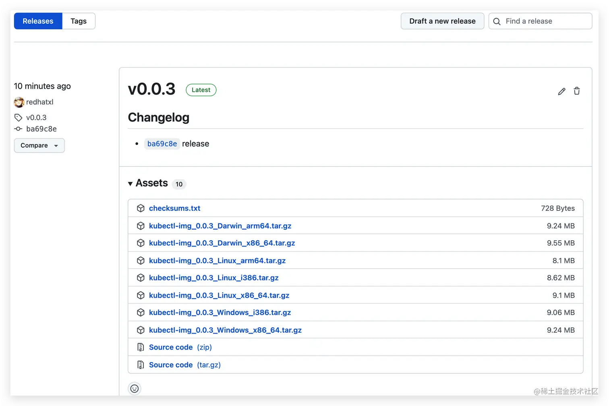Click the redhatxl avatar image
This screenshot has height=406, width=609.
[19, 102]
